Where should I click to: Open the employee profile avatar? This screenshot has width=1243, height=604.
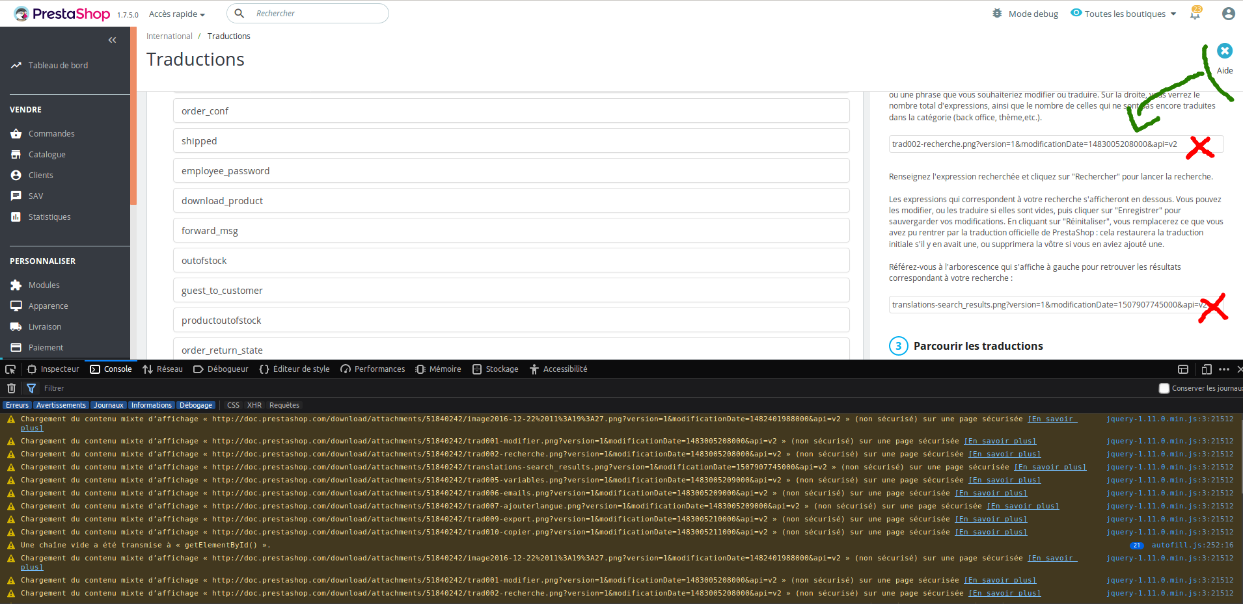pyautogui.click(x=1229, y=14)
